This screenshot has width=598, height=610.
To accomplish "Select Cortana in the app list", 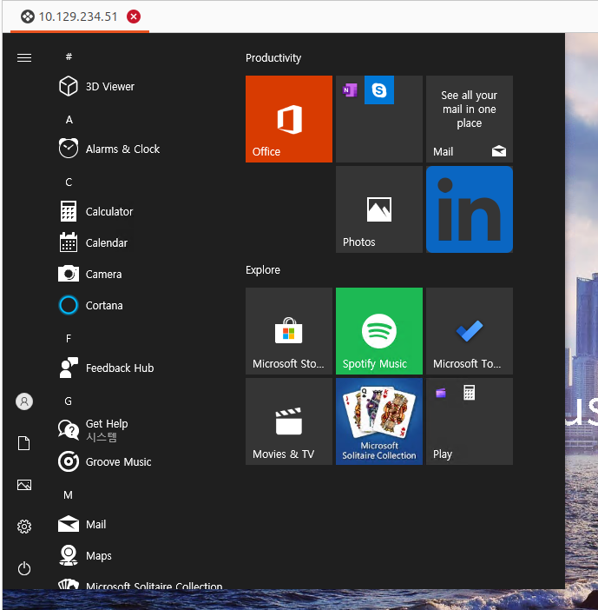I will pyautogui.click(x=90, y=305).
